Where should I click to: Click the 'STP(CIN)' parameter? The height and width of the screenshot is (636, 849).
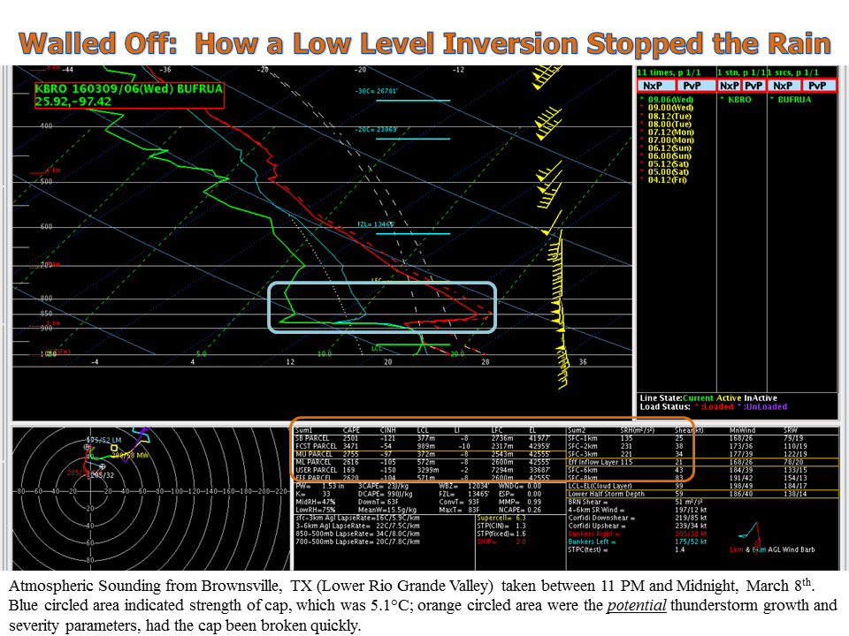[501, 526]
